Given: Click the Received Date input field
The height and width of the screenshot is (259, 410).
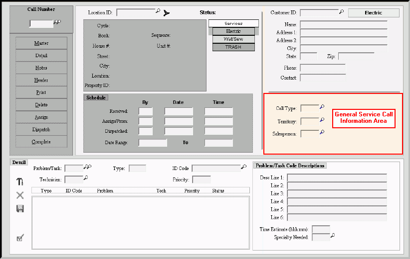Looking at the screenshot, I should (x=179, y=111).
